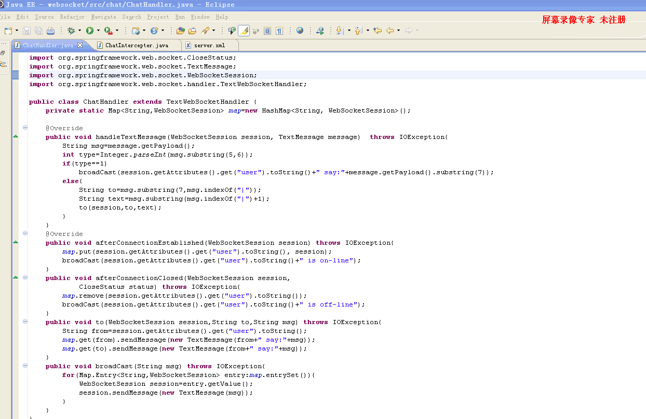Click the New file toolbar icon
The width and height of the screenshot is (646, 419).
(8, 31)
